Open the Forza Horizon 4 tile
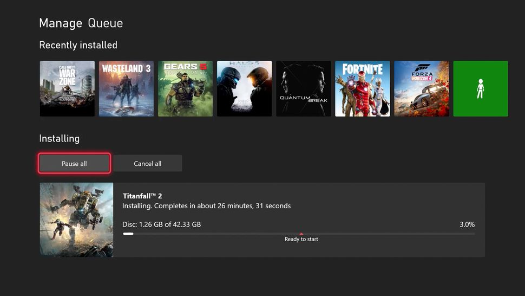The width and height of the screenshot is (525, 296). 422,88
